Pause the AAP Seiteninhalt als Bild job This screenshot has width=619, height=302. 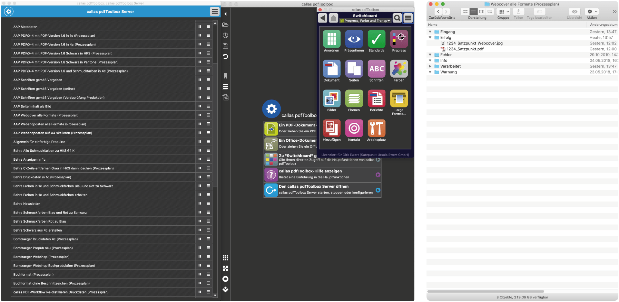coord(200,106)
